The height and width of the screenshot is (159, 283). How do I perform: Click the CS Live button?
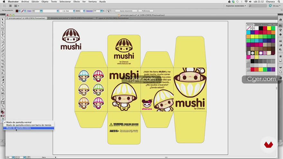pyautogui.click(x=275, y=6)
